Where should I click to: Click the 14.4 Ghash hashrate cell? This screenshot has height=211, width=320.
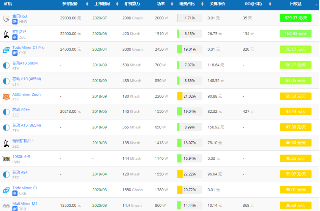pyautogui.click(x=132, y=205)
